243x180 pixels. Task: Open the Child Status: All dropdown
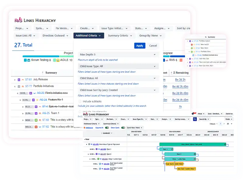[x=118, y=78]
